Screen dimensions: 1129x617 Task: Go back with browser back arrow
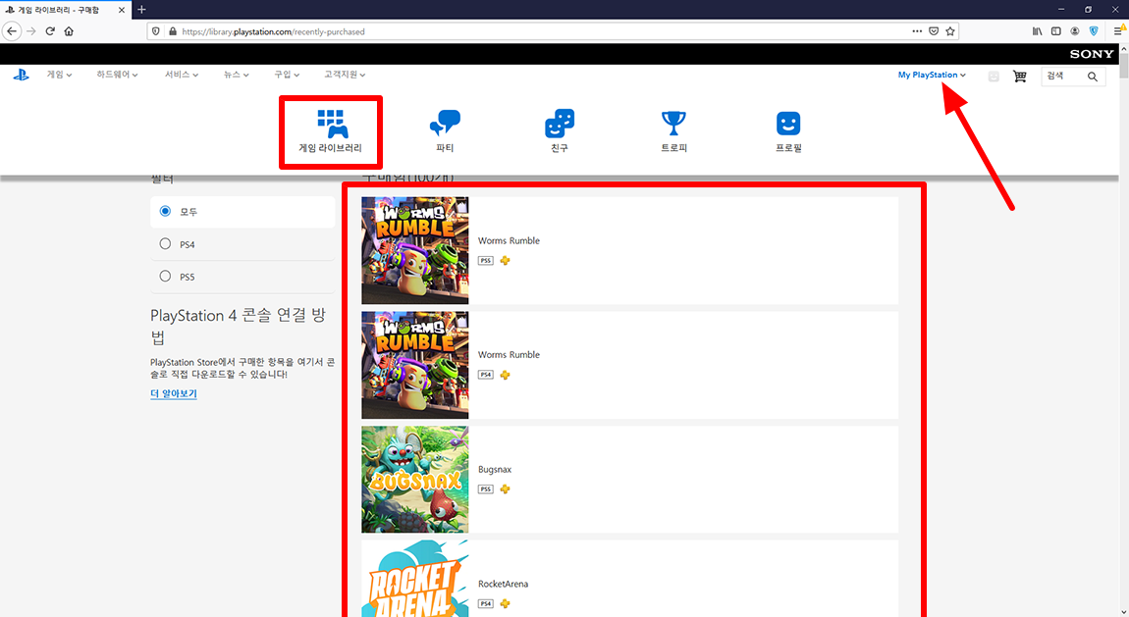tap(12, 31)
